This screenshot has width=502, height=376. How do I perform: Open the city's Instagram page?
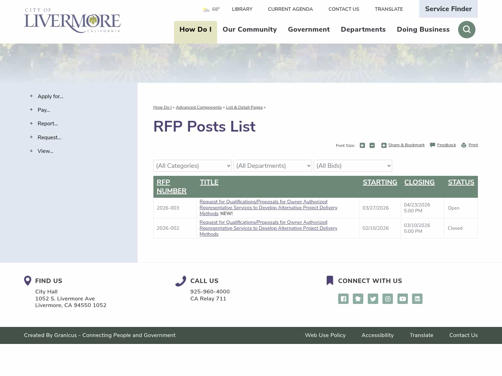tap(388, 299)
